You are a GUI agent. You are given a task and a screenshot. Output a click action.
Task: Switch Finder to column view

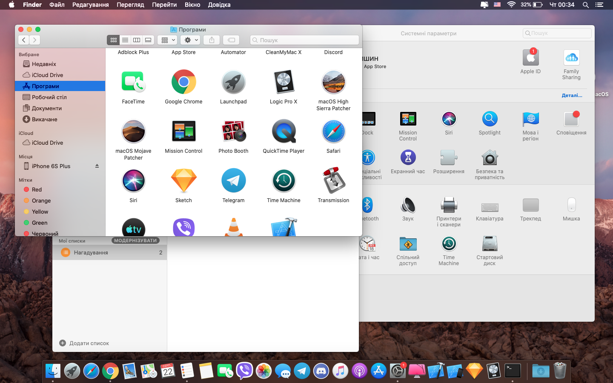[137, 40]
